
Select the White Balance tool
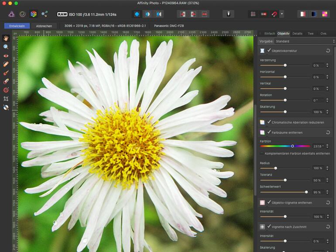(x=6, y=107)
